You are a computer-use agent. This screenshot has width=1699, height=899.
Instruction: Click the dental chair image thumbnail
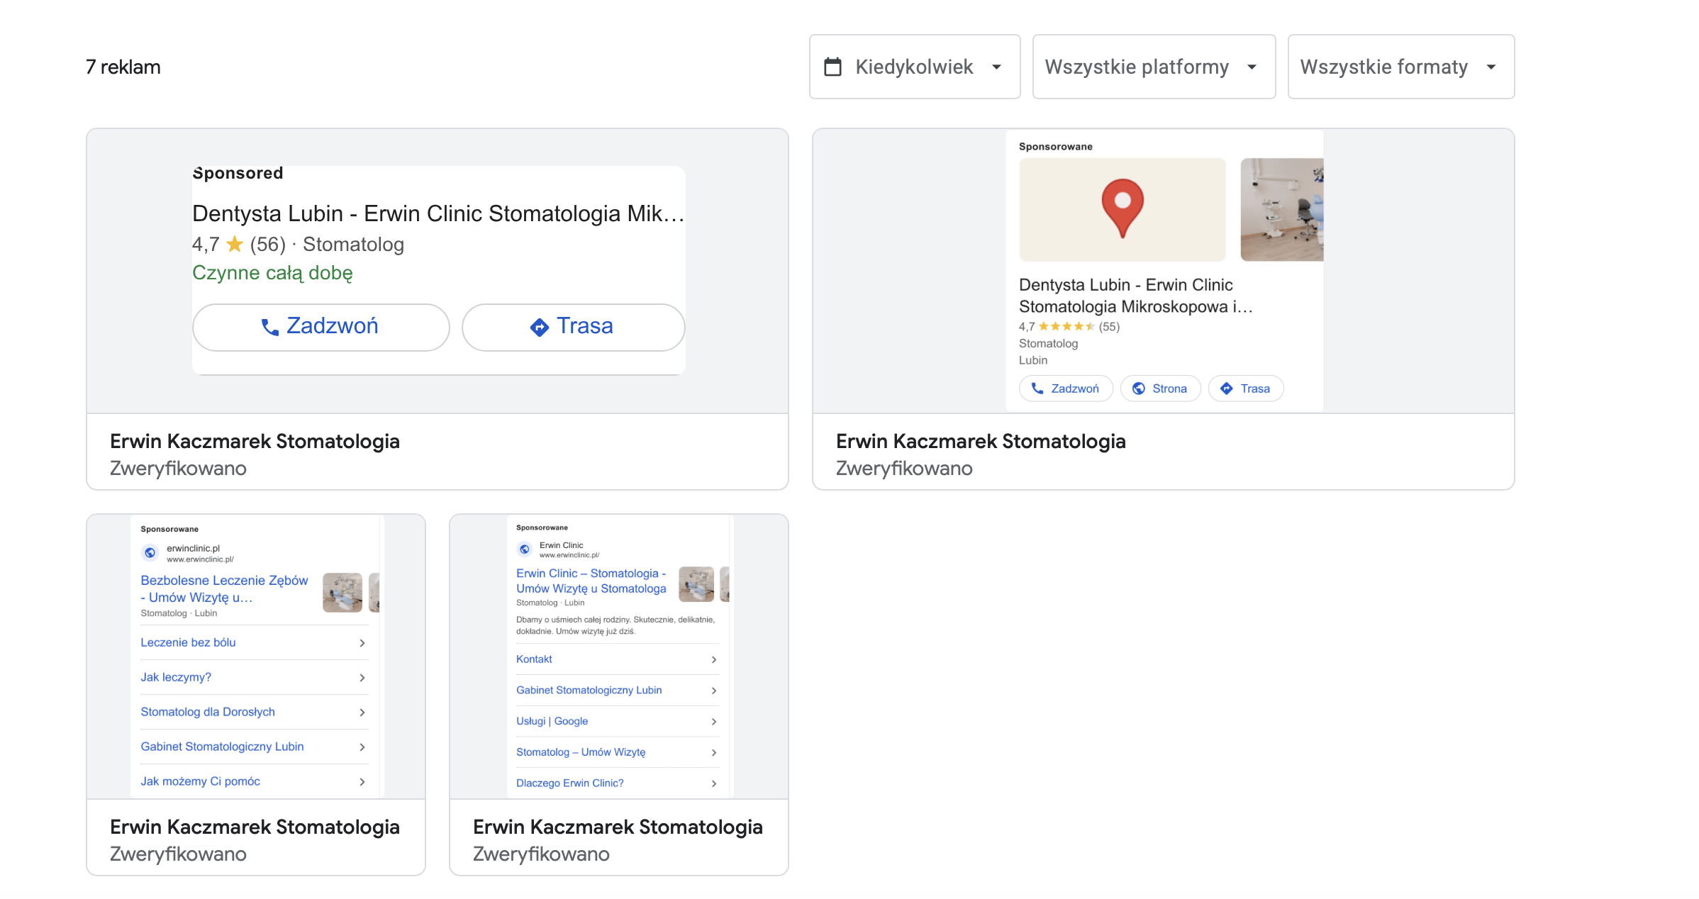click(1281, 210)
